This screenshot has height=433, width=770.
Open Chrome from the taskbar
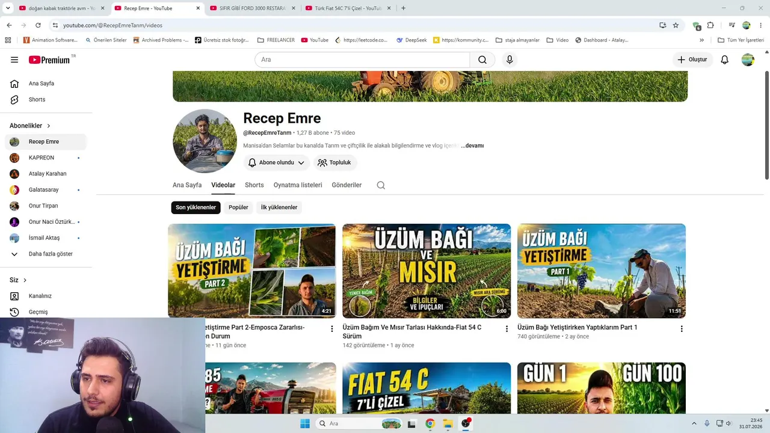pos(430,423)
